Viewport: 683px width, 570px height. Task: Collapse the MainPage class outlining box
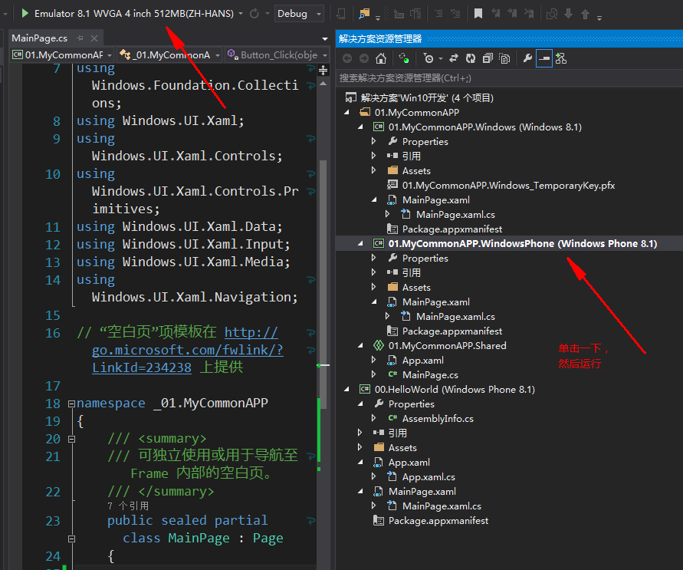point(71,539)
